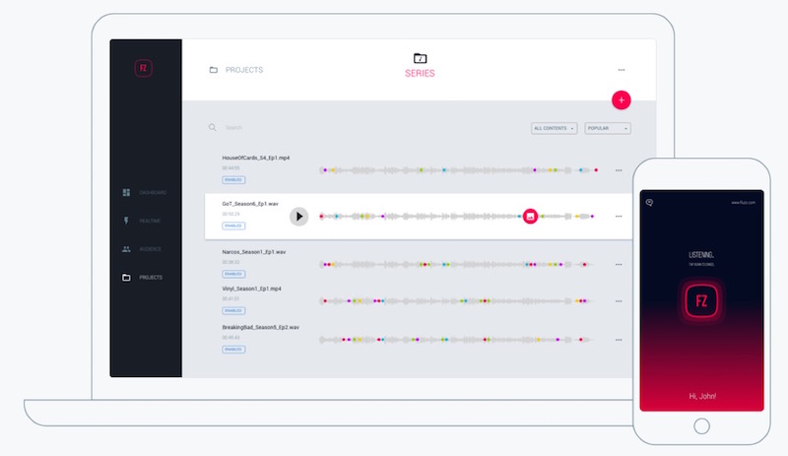Toggle Enabled badge for Narcos_Season1_Ep1.wav
The height and width of the screenshot is (456, 788).
[x=233, y=274]
